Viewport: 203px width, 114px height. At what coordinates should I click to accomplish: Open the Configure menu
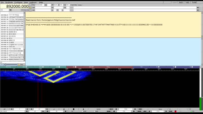[x=18, y=2]
